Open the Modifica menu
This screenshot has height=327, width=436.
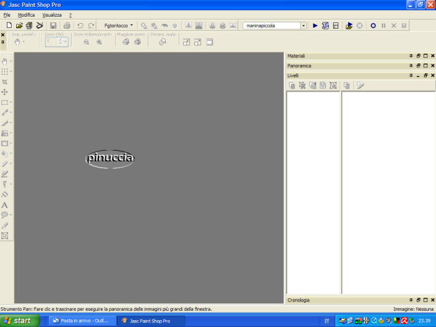point(26,15)
